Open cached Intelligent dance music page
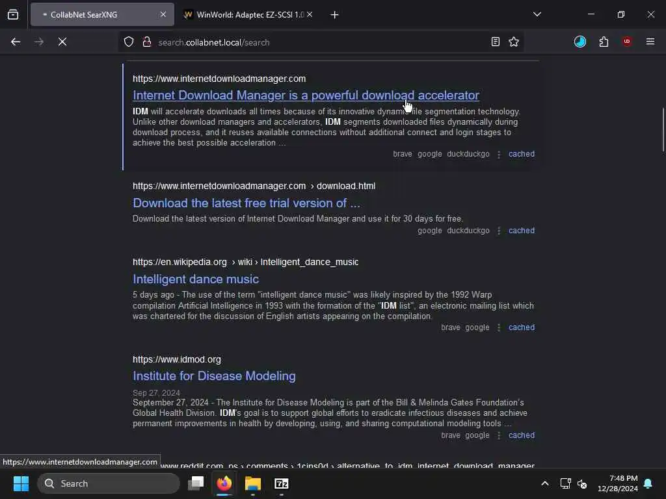Image resolution: width=666 pixels, height=499 pixels. click(522, 327)
